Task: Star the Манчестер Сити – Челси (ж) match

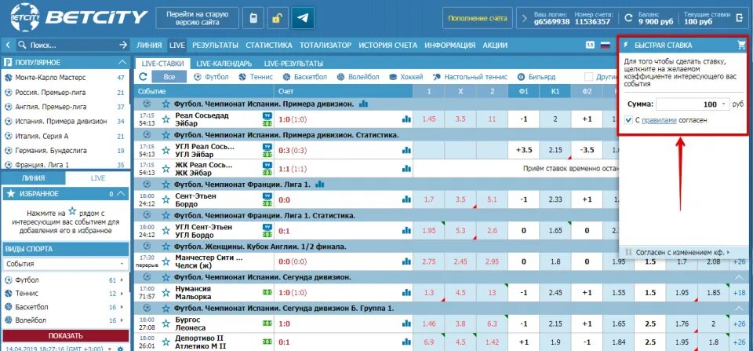Action: tap(166, 261)
